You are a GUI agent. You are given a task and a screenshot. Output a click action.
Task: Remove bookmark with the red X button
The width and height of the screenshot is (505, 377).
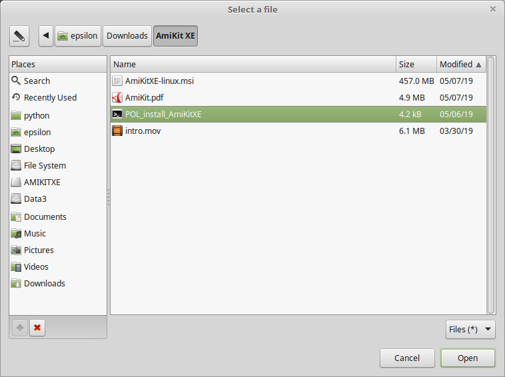click(x=37, y=328)
